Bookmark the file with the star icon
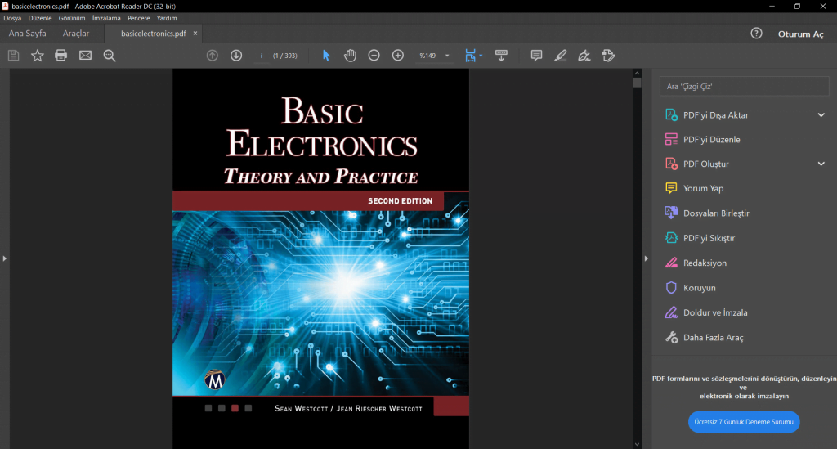 tap(38, 56)
